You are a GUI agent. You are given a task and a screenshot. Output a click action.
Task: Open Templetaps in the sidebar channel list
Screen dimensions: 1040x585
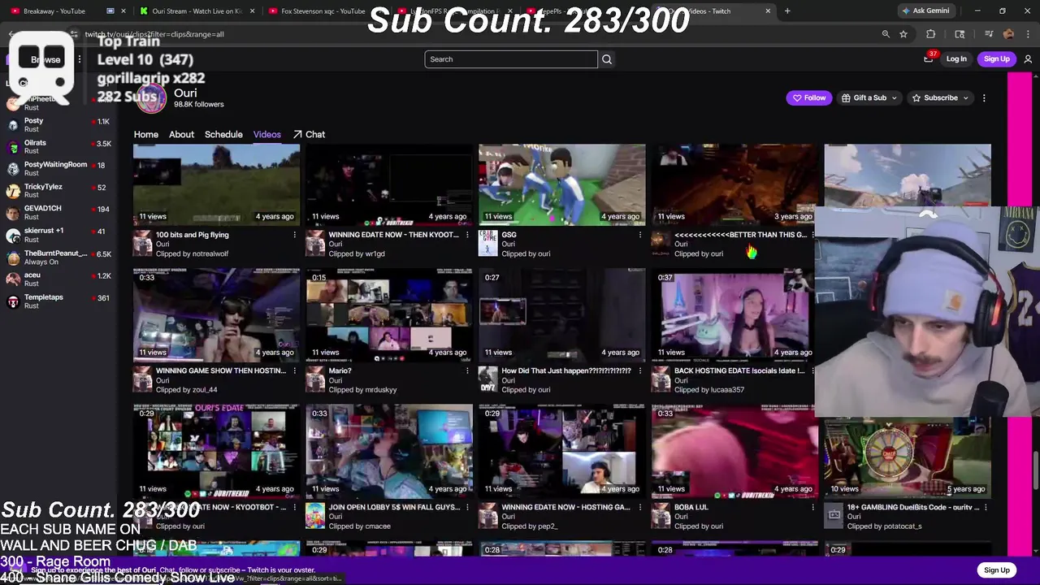[57, 301]
